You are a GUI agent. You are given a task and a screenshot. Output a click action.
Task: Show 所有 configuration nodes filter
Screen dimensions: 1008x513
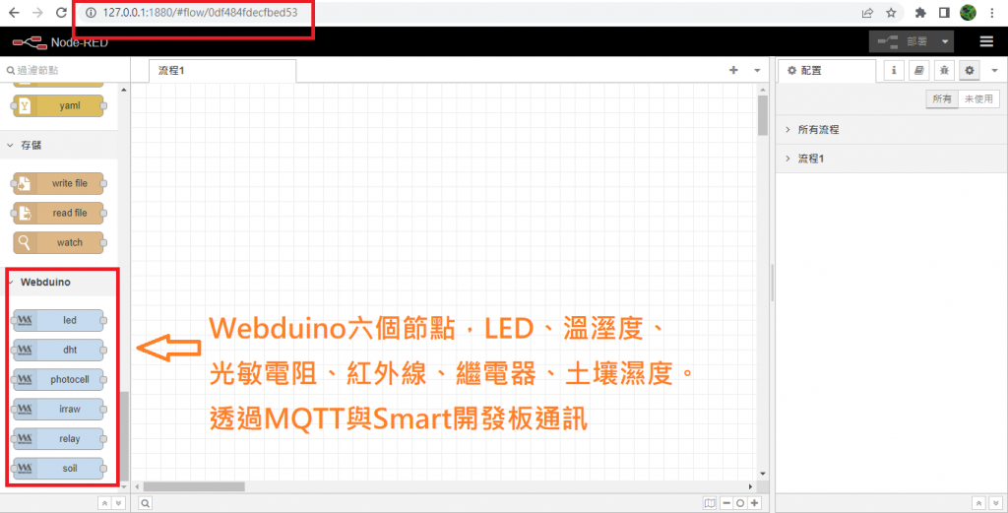(942, 99)
